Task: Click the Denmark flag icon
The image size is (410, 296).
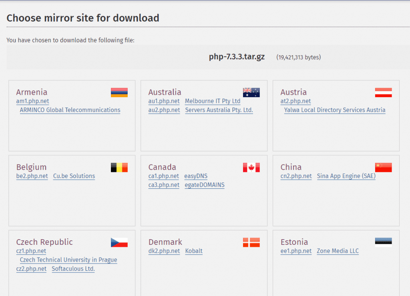Action: pyautogui.click(x=251, y=242)
